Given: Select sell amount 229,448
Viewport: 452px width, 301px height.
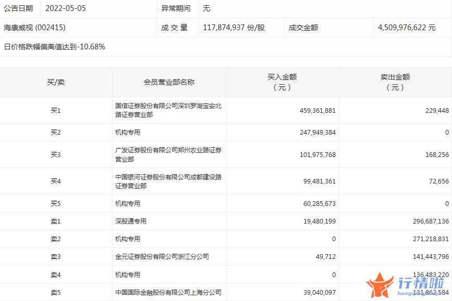Looking at the screenshot, I should click(x=437, y=111).
